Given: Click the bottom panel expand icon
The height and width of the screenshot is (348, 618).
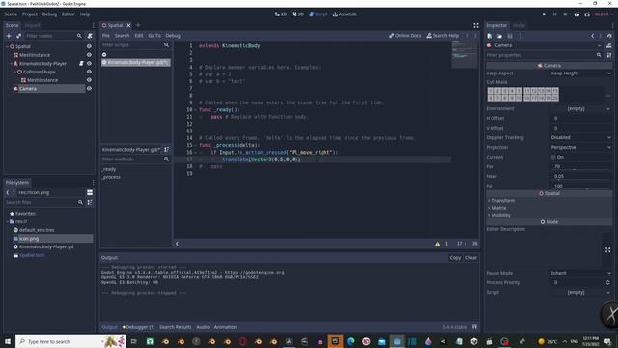Looking at the screenshot, I should 474,327.
